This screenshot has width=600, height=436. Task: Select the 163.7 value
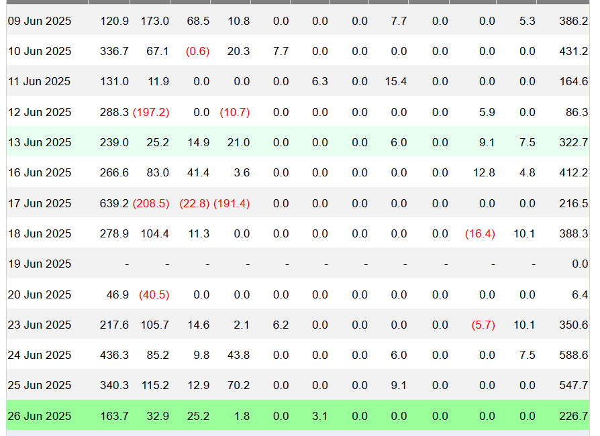coord(114,416)
